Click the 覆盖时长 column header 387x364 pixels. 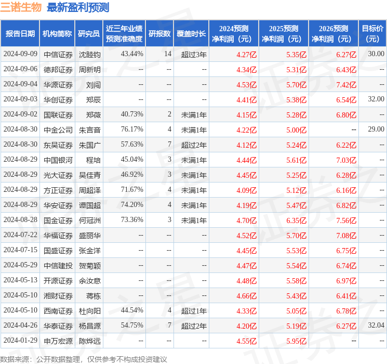coord(191,34)
